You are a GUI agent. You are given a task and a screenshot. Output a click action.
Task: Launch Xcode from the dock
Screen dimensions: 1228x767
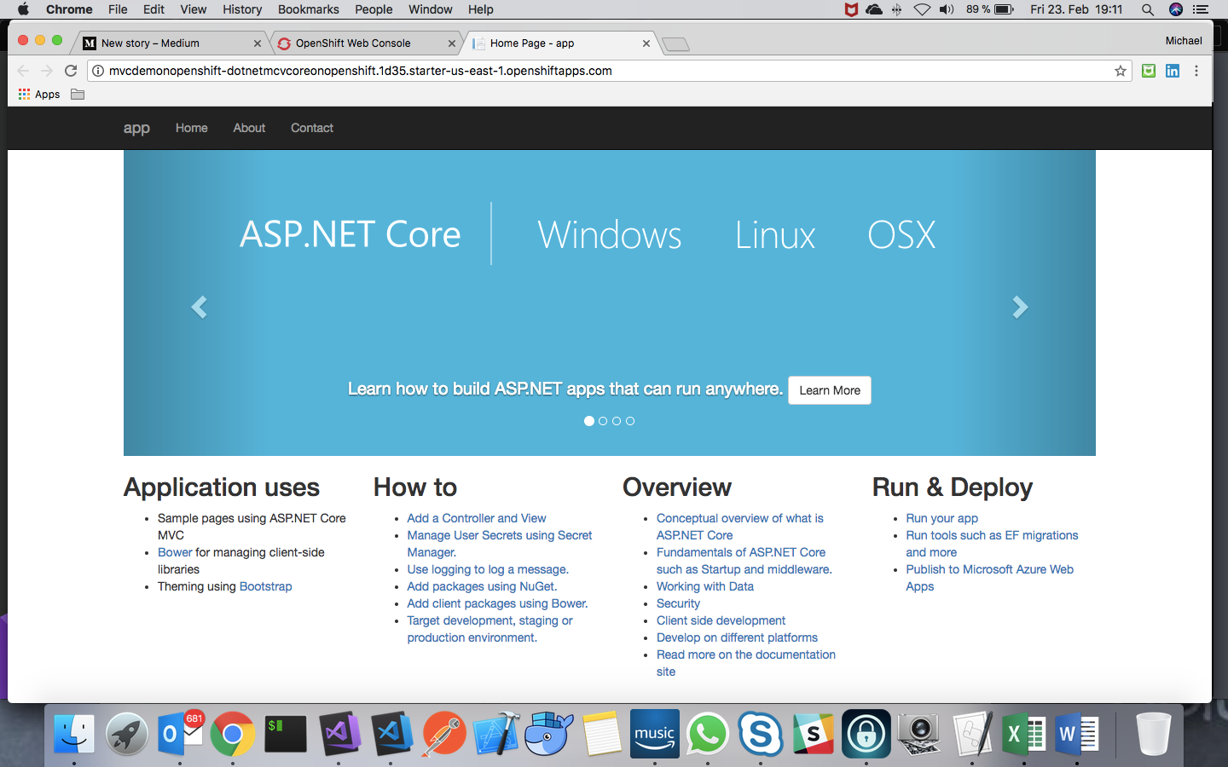[496, 734]
